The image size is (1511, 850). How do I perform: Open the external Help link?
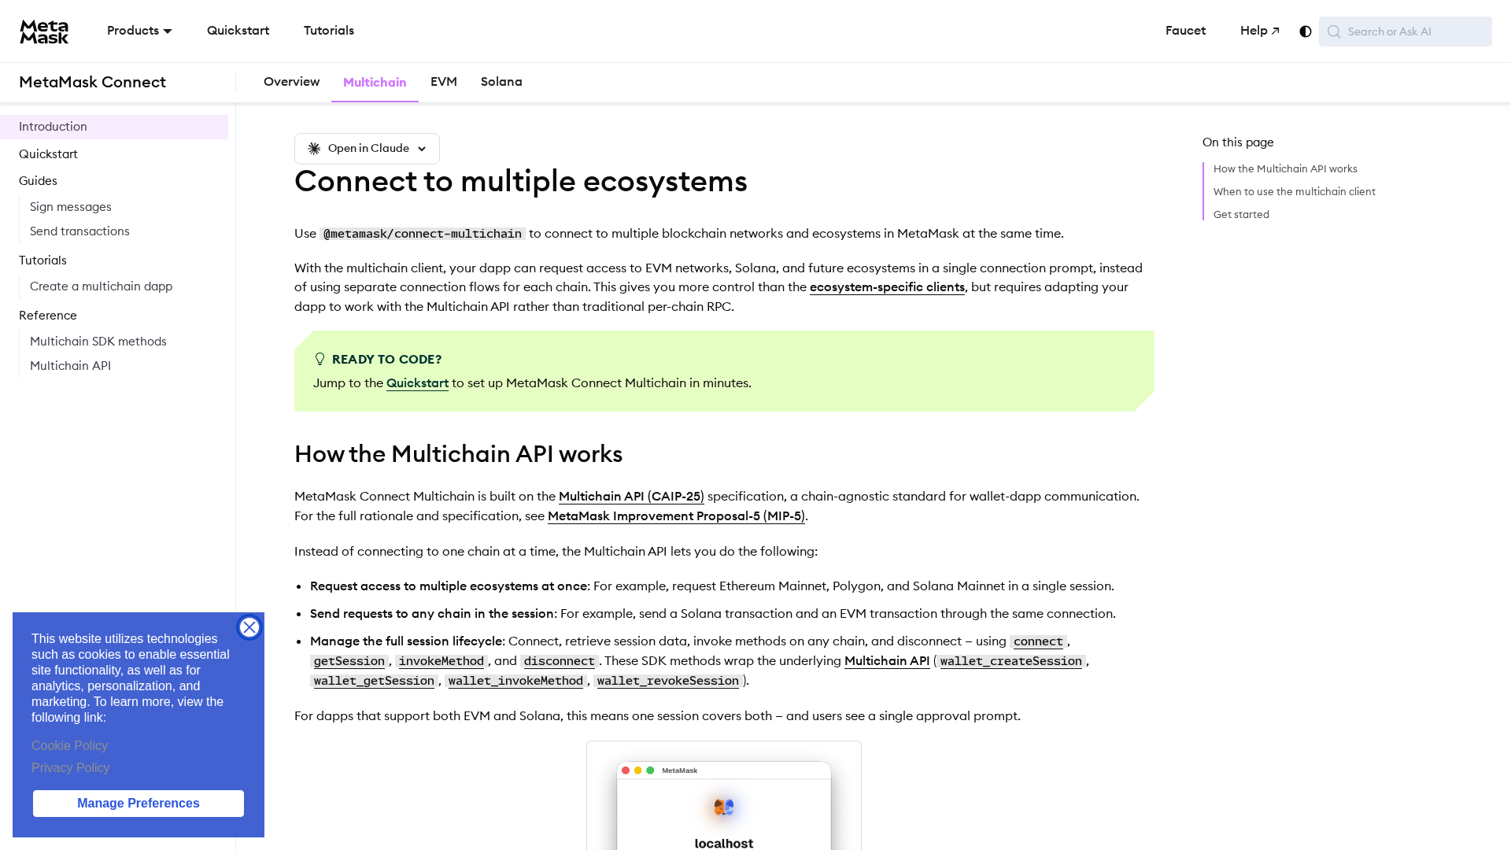1260,31
